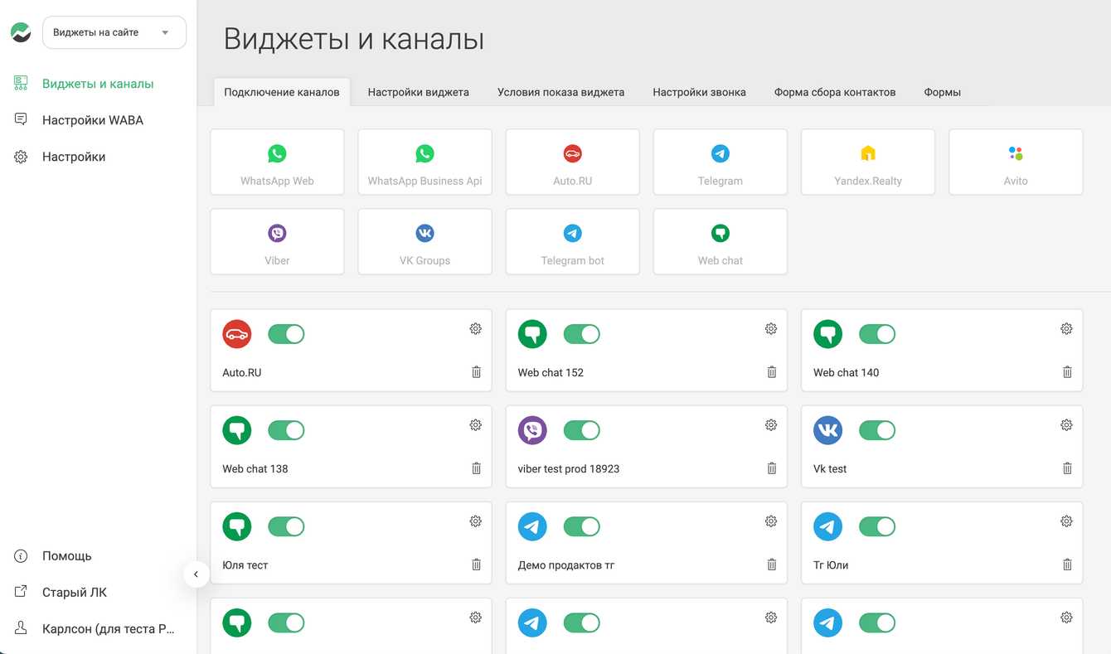The width and height of the screenshot is (1111, 654).
Task: Open Условия показа виджета tab
Action: (x=561, y=92)
